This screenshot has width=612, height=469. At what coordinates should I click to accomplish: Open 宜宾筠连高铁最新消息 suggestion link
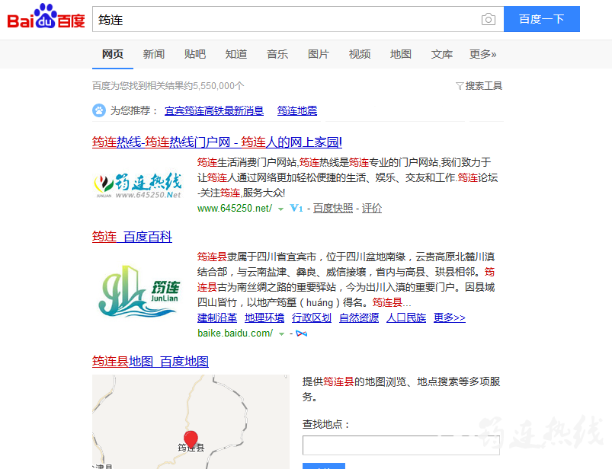click(x=214, y=110)
